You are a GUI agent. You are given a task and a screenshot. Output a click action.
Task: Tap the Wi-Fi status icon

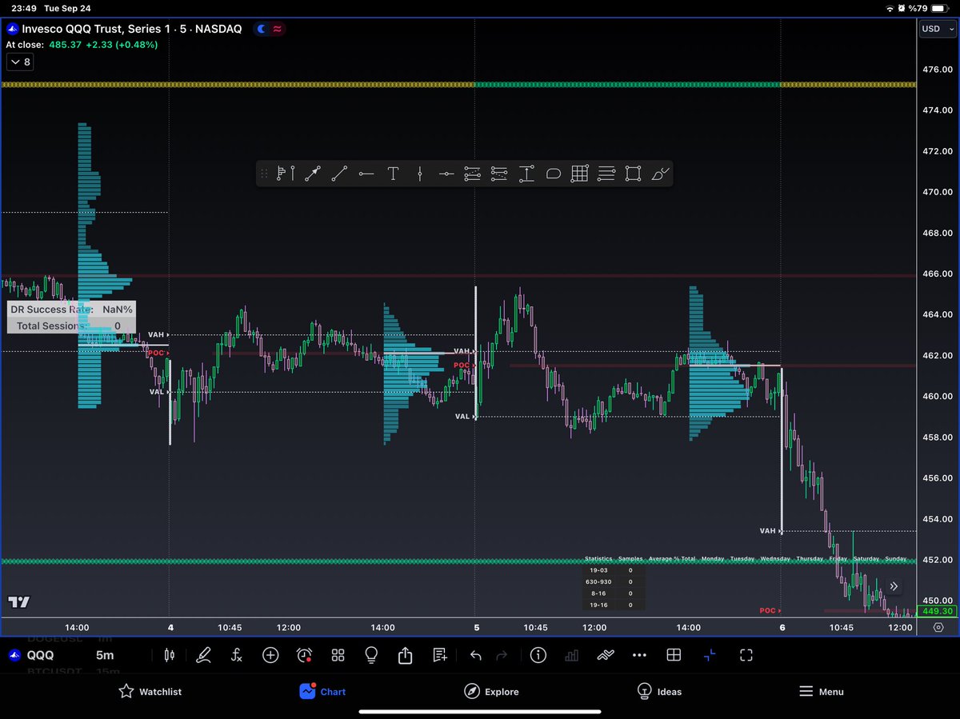pos(891,8)
